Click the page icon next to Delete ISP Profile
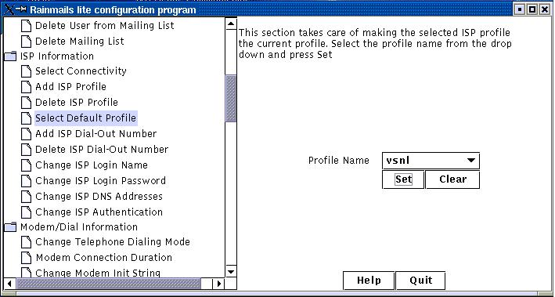 click(26, 103)
